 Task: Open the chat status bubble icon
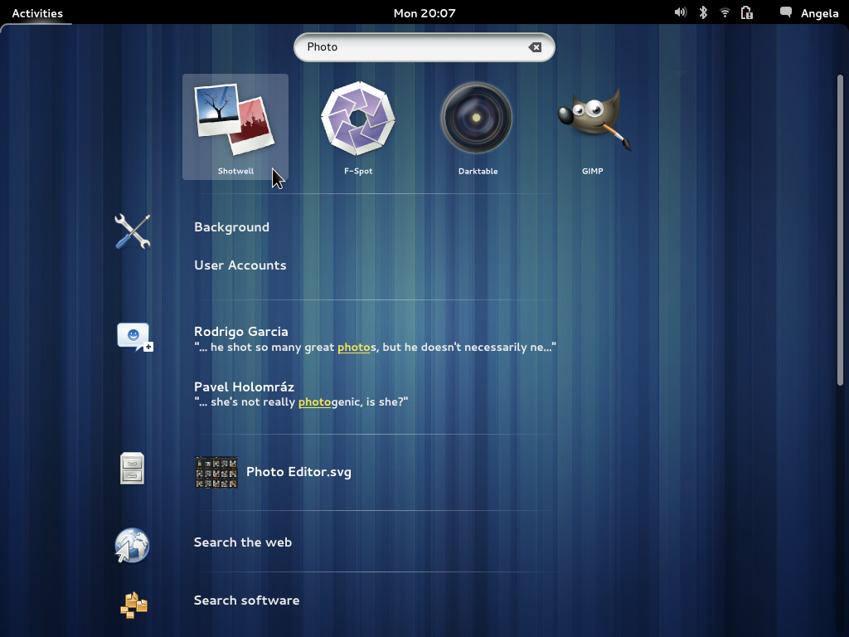[x=786, y=12]
